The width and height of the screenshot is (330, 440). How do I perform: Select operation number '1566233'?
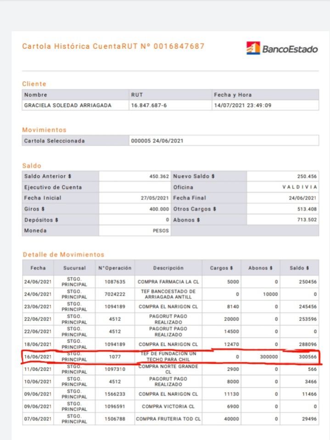pos(115,394)
